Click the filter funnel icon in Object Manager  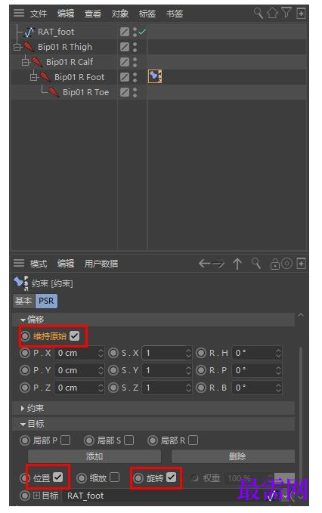click(x=286, y=13)
